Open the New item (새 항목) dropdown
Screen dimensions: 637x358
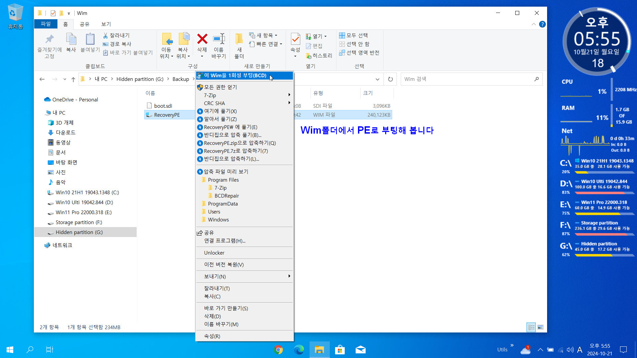click(x=263, y=35)
